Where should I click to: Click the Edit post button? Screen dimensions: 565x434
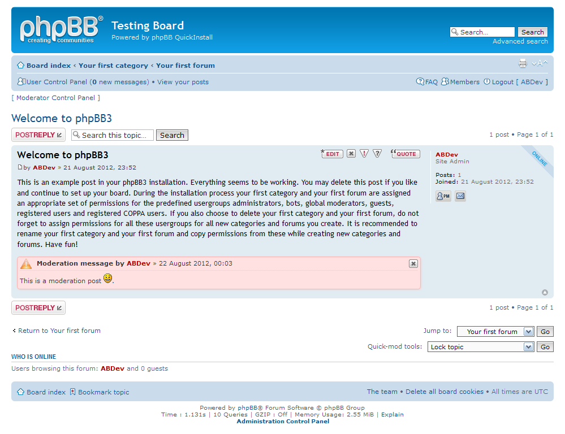click(332, 154)
